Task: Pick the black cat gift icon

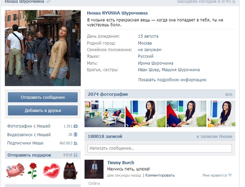Action: (70, 170)
